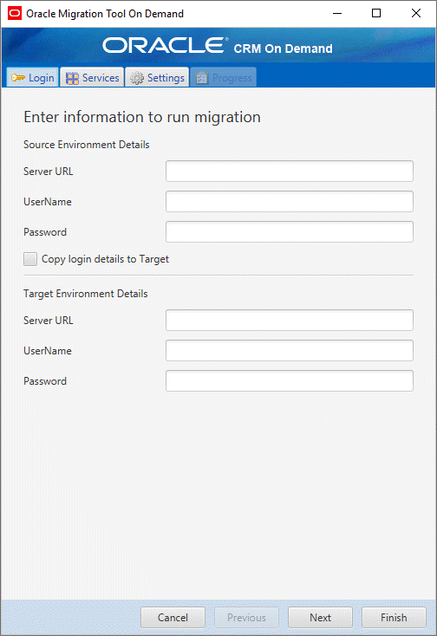Click the ORACLE CRM On Demand banner logo

(x=218, y=46)
